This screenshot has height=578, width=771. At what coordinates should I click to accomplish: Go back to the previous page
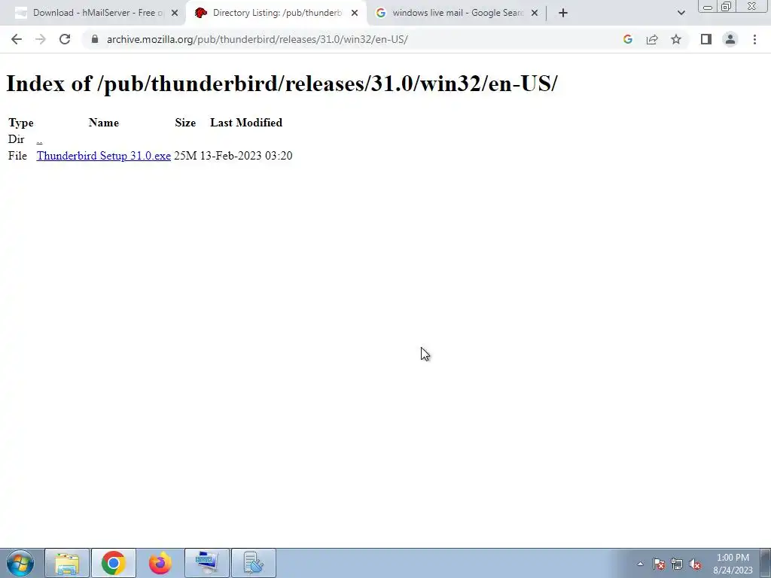pos(17,39)
